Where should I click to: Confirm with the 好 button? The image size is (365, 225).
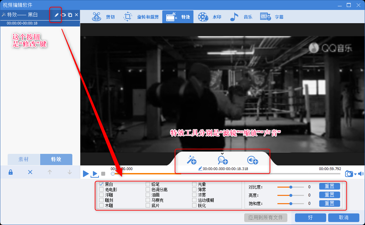310,218
